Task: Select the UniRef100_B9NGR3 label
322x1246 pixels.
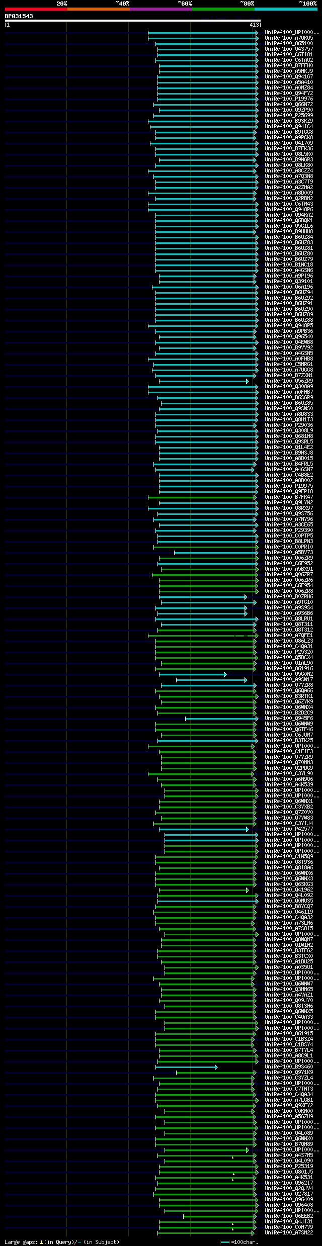Action: point(289,159)
